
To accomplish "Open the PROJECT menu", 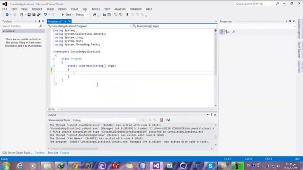I will coord(37,9).
